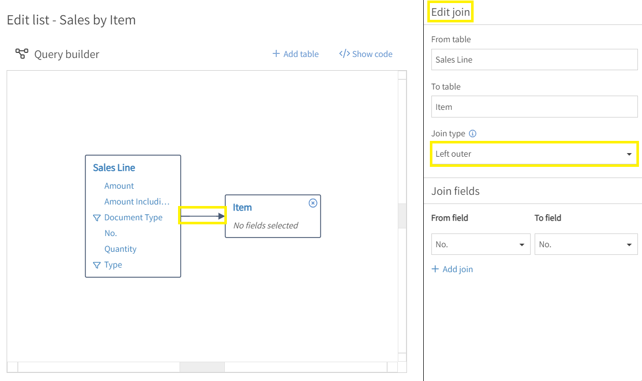642x381 pixels.
Task: Click the No. field in Sales Line table
Action: pos(110,233)
